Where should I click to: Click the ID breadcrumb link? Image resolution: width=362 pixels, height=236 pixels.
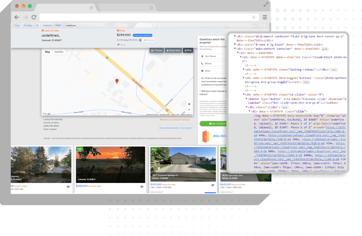coord(37,26)
